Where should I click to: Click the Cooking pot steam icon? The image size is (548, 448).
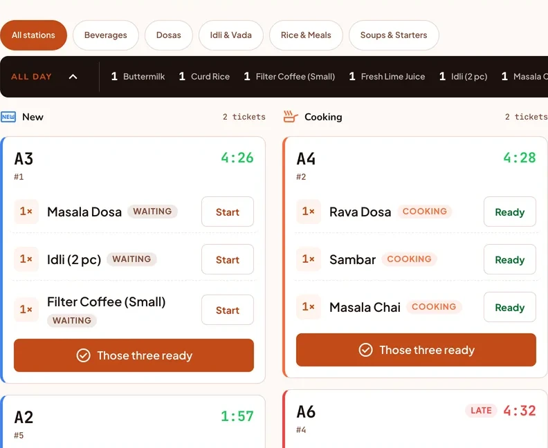(291, 117)
